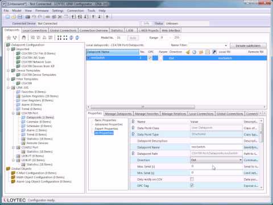Open the Firmware menu

[x=42, y=11]
